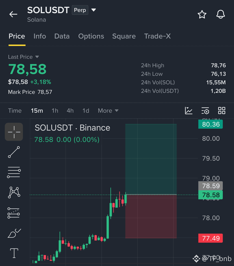234x266 pixels.
Task: Switch to the Options tab
Action: coord(91,36)
